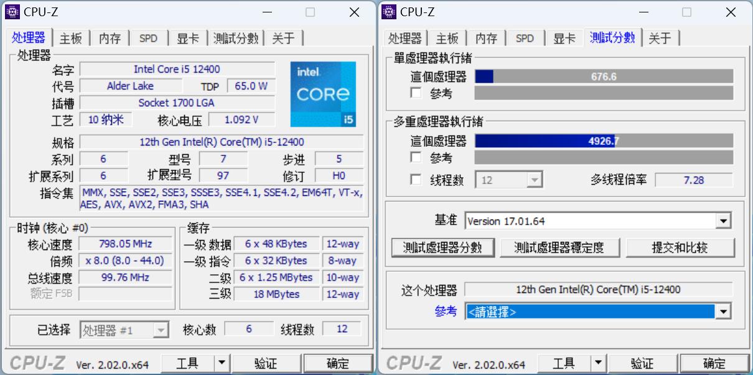Click the 提交和比较 button
Image resolution: width=753 pixels, height=375 pixels.
pos(680,247)
